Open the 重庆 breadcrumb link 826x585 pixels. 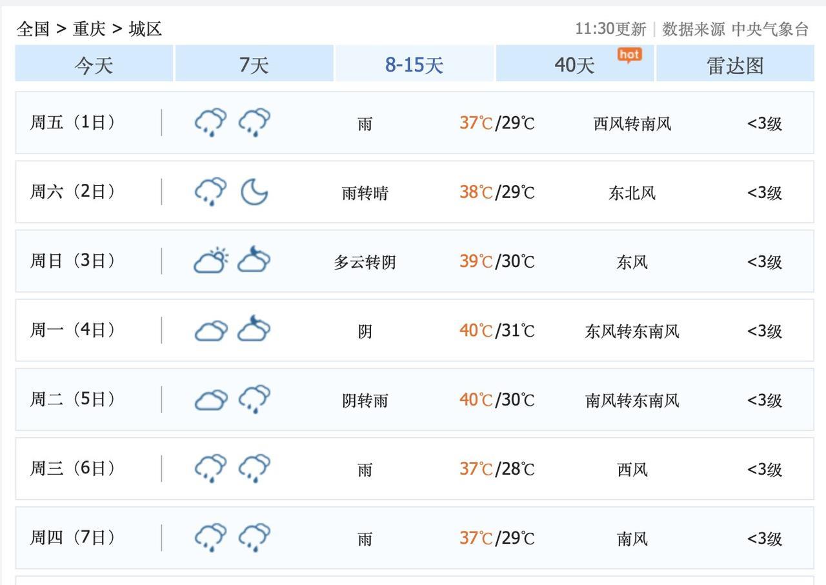click(89, 29)
